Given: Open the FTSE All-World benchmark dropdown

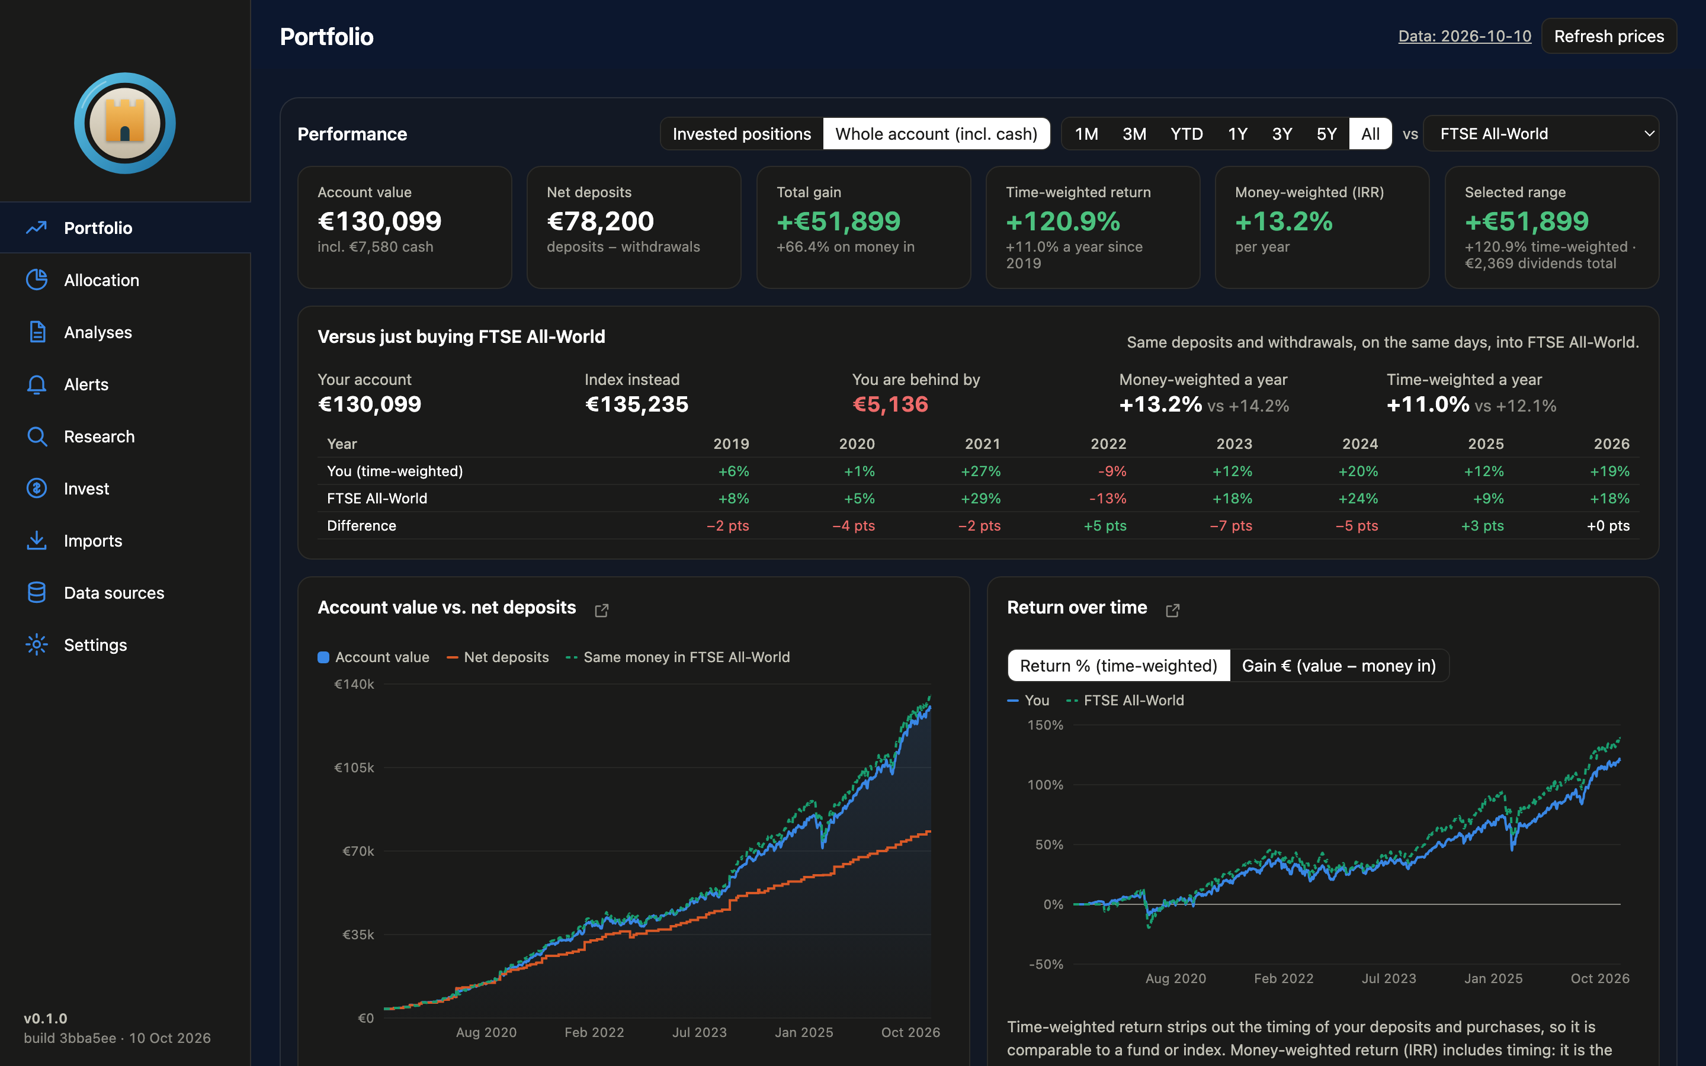Looking at the screenshot, I should [x=1541, y=134].
